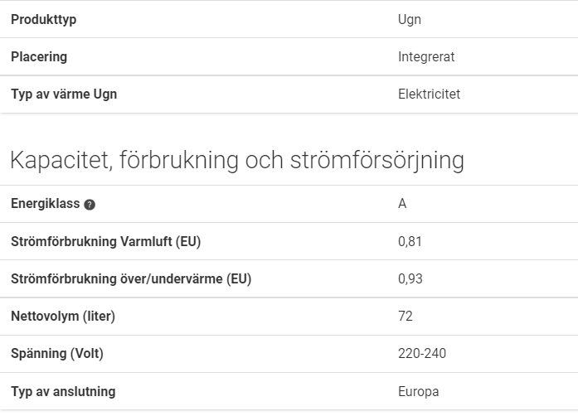Select the Typ av värme Ugn label
The width and height of the screenshot is (578, 416).
(x=64, y=94)
